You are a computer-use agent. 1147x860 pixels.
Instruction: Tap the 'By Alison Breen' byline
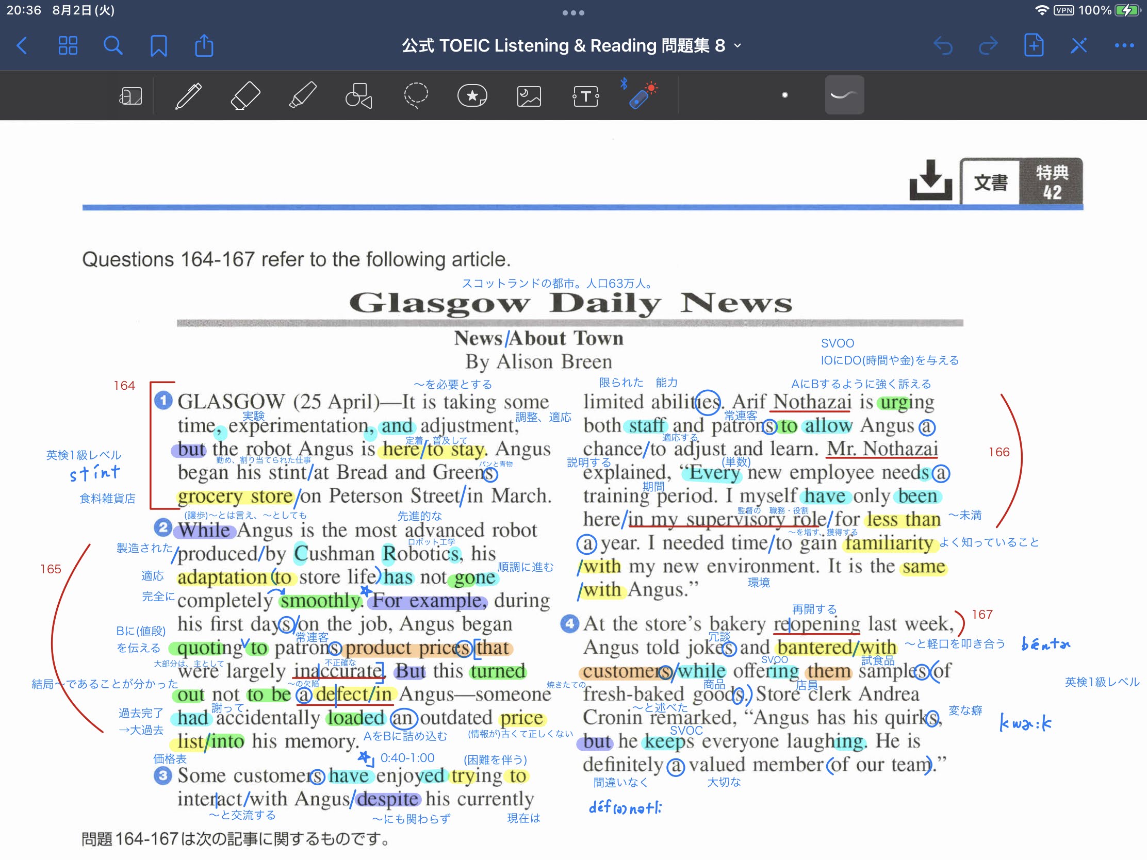tap(538, 361)
